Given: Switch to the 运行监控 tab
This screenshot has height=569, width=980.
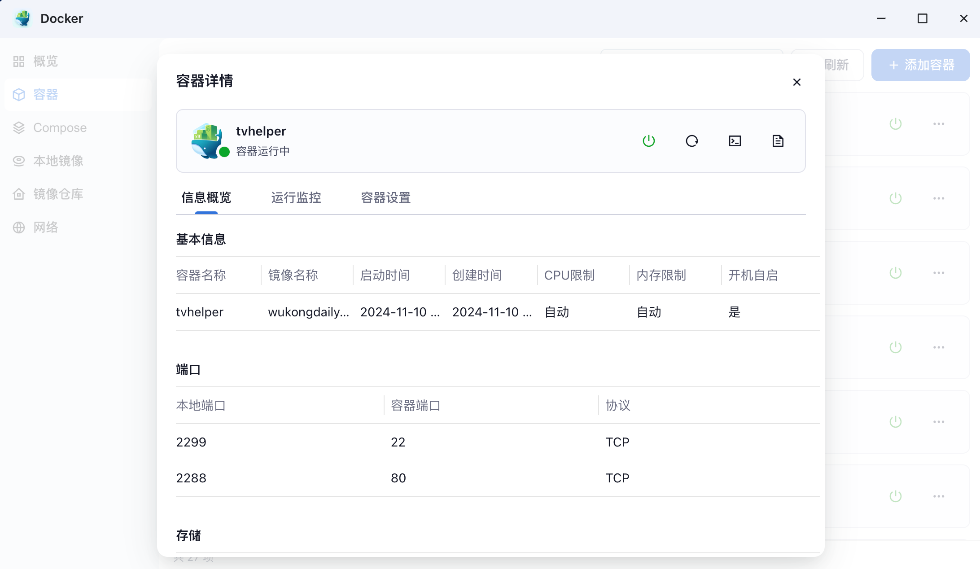Looking at the screenshot, I should click(296, 197).
